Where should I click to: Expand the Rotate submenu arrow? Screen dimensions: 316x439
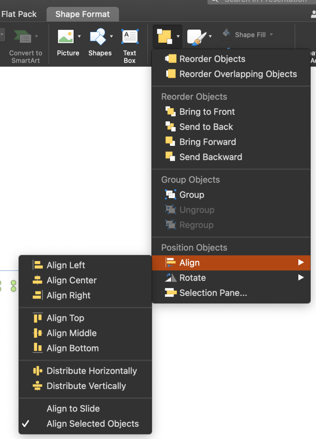301,278
